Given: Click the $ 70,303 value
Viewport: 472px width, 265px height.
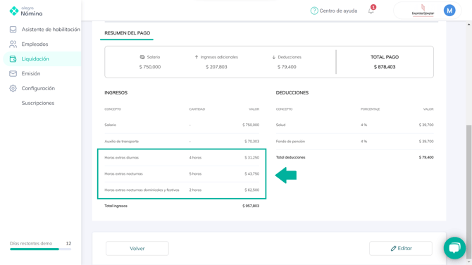Looking at the screenshot, I should pos(251,141).
